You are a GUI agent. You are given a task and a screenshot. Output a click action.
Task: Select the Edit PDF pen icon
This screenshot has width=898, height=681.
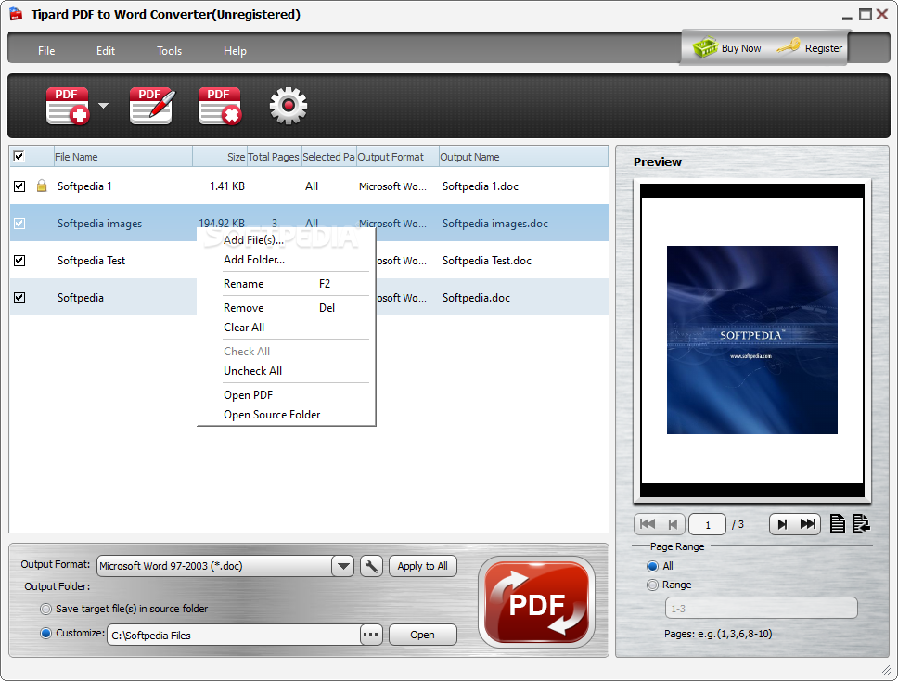(x=149, y=105)
